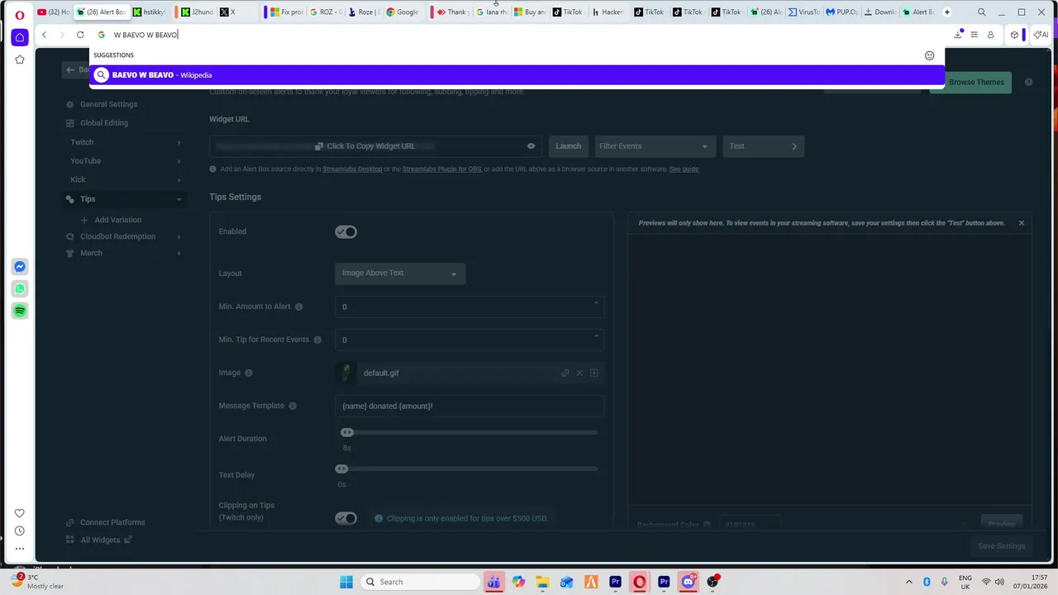The height and width of the screenshot is (595, 1058).
Task: Click the address bar text
Action: click(x=145, y=35)
